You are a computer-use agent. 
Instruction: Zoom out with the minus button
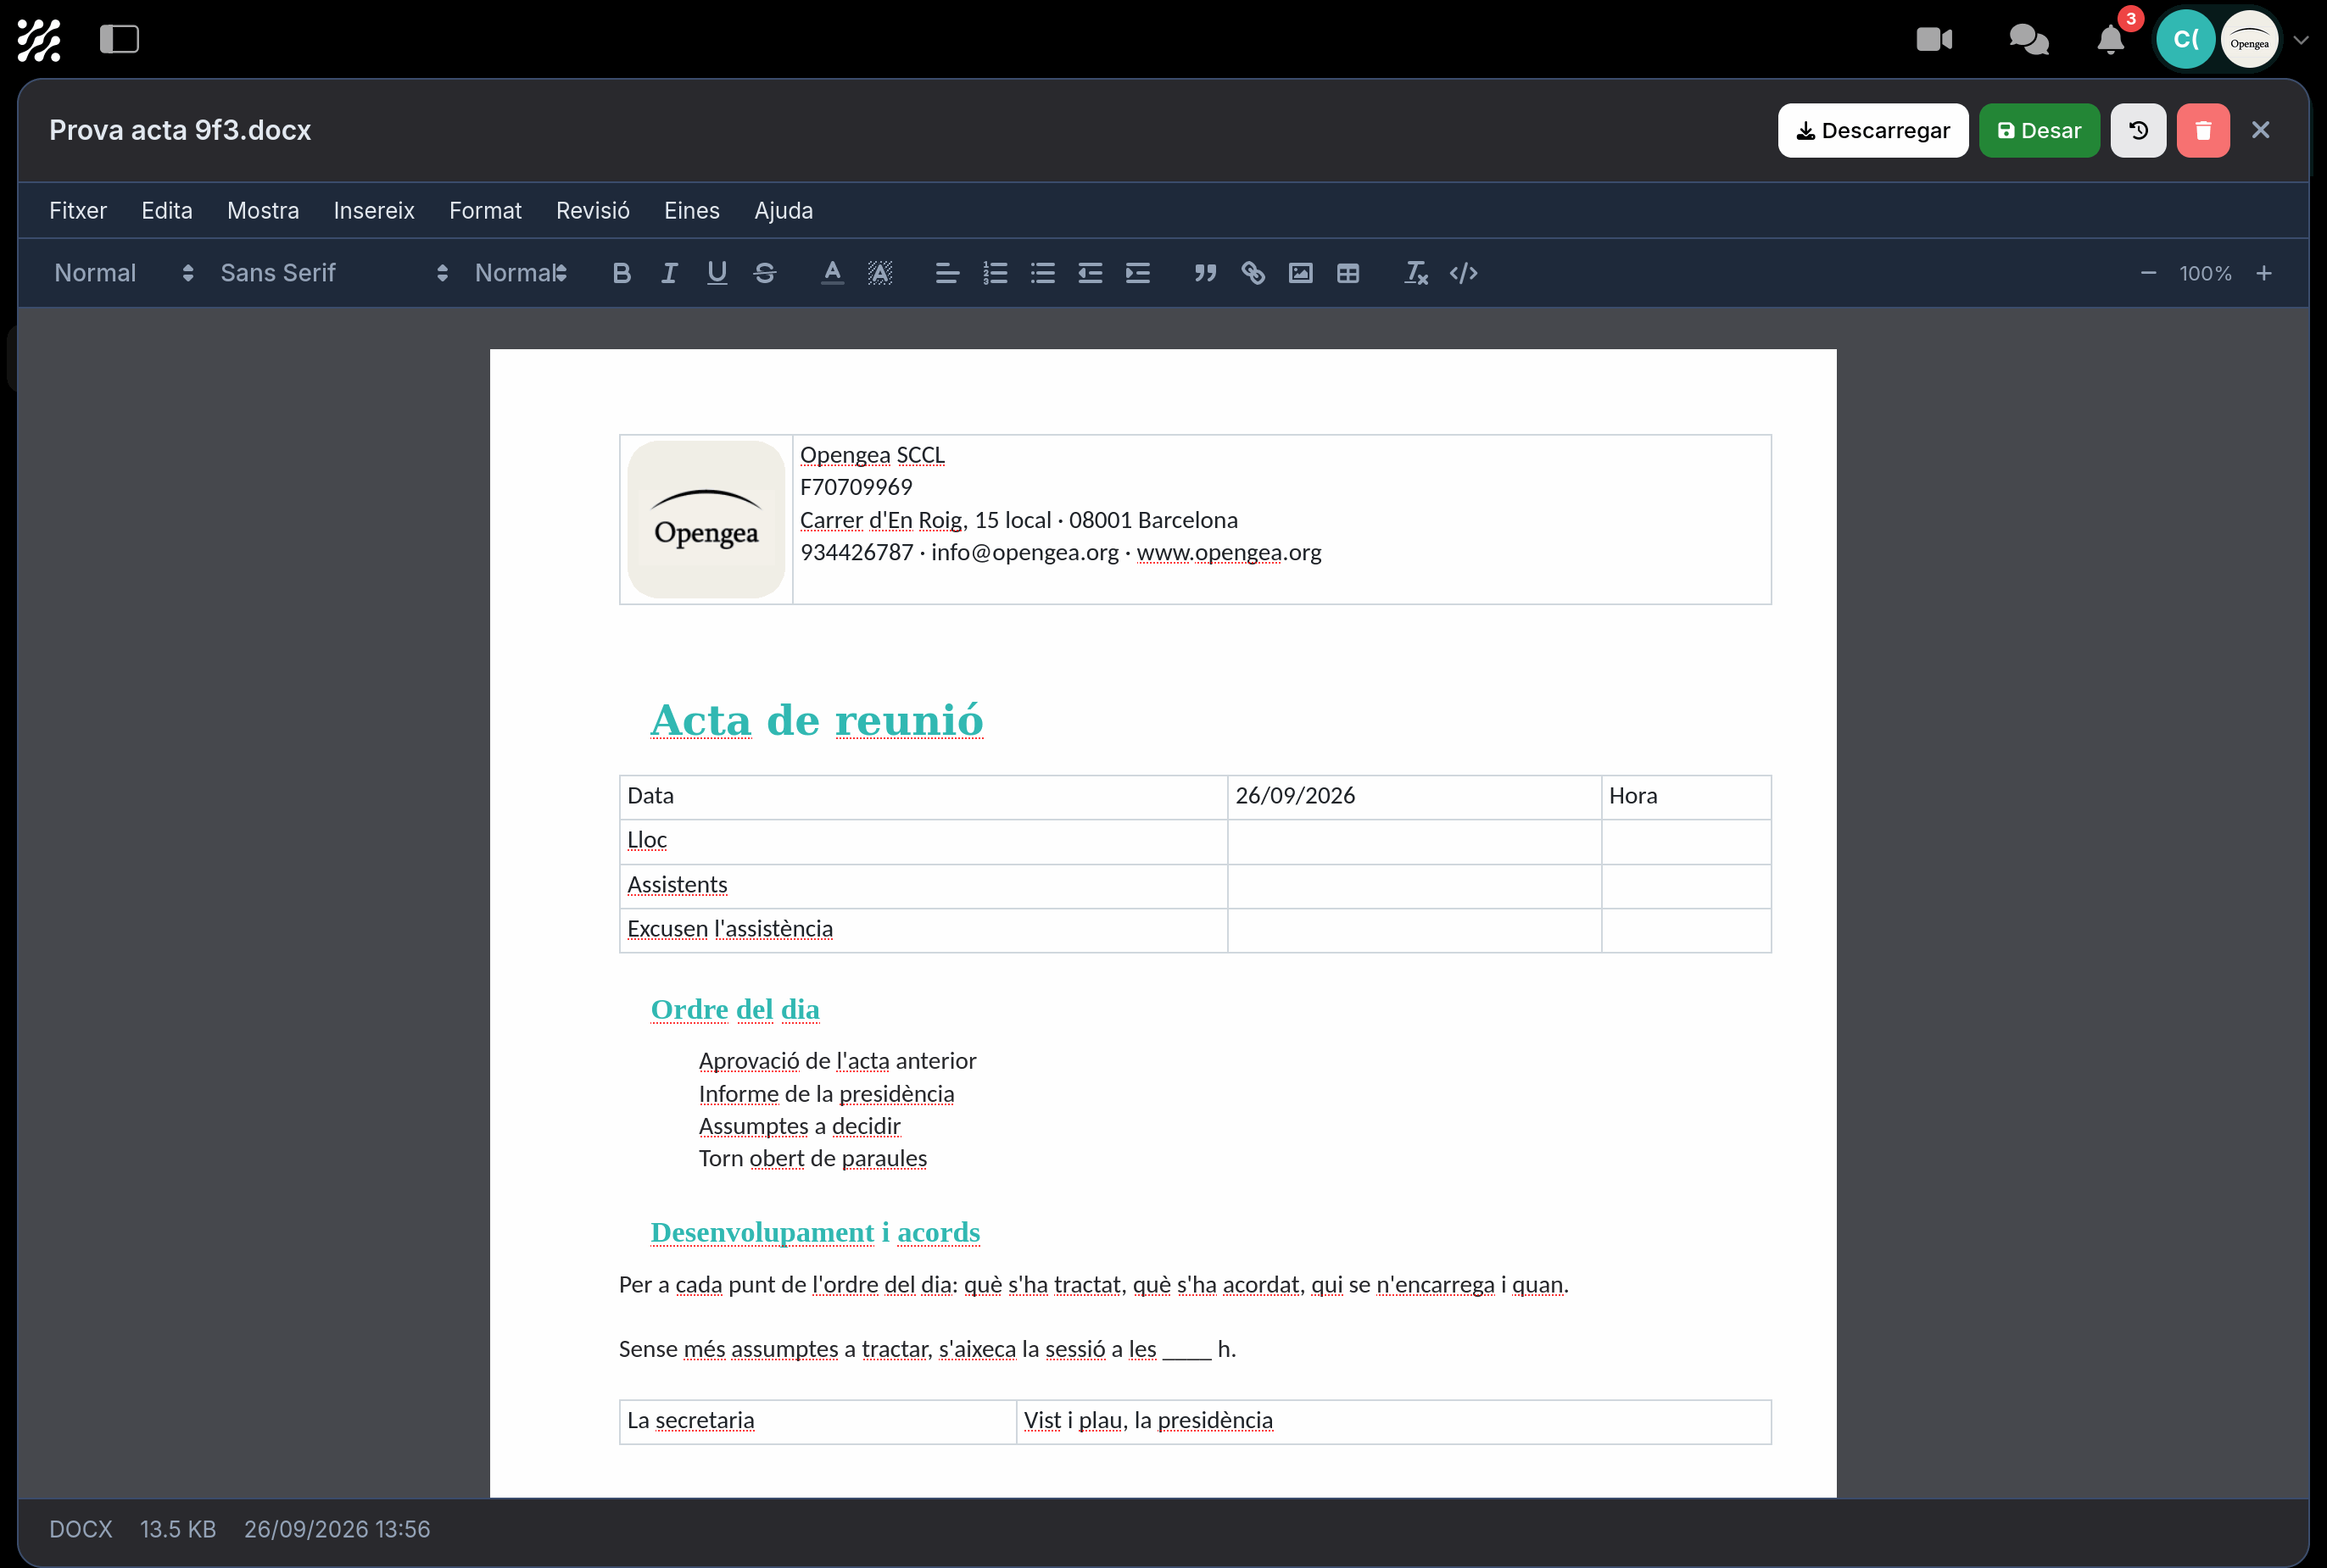(2148, 273)
